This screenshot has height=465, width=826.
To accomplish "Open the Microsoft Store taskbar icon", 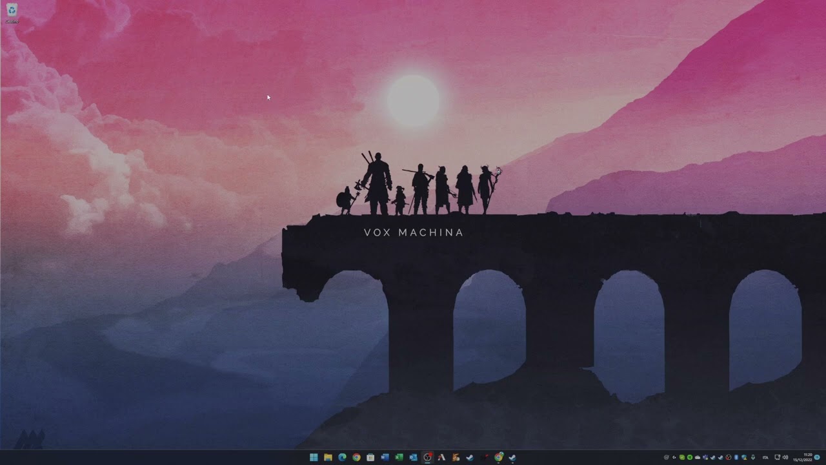I will [x=370, y=457].
